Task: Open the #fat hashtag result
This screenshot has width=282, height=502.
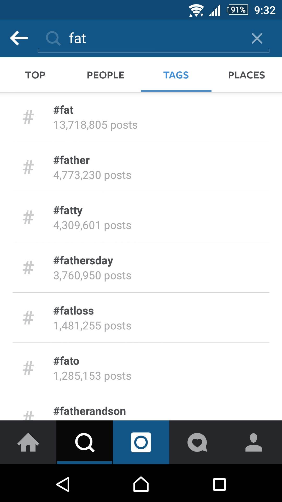Action: tap(141, 117)
